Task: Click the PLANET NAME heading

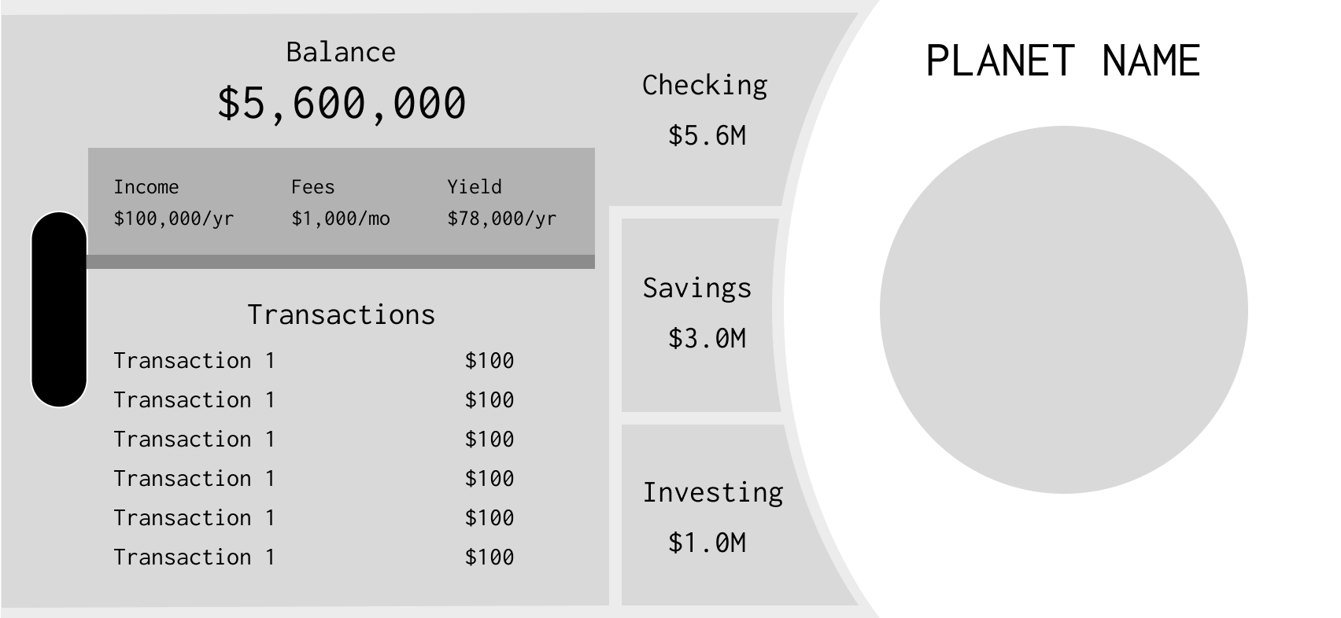Action: click(1062, 61)
